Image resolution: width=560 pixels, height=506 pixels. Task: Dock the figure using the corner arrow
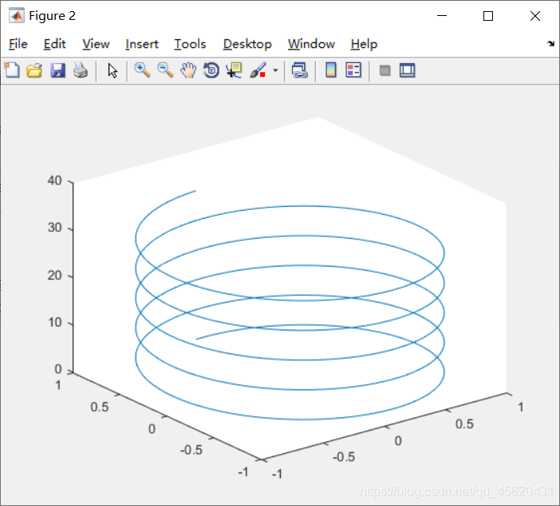(550, 44)
